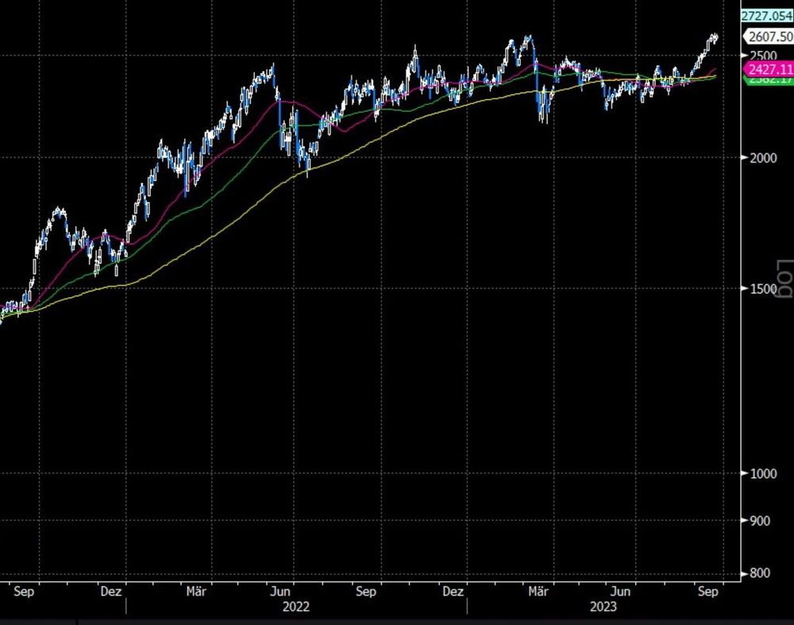Click the latest candlestick near 2607.50
Viewport: 794px width, 625px height.
click(x=715, y=37)
